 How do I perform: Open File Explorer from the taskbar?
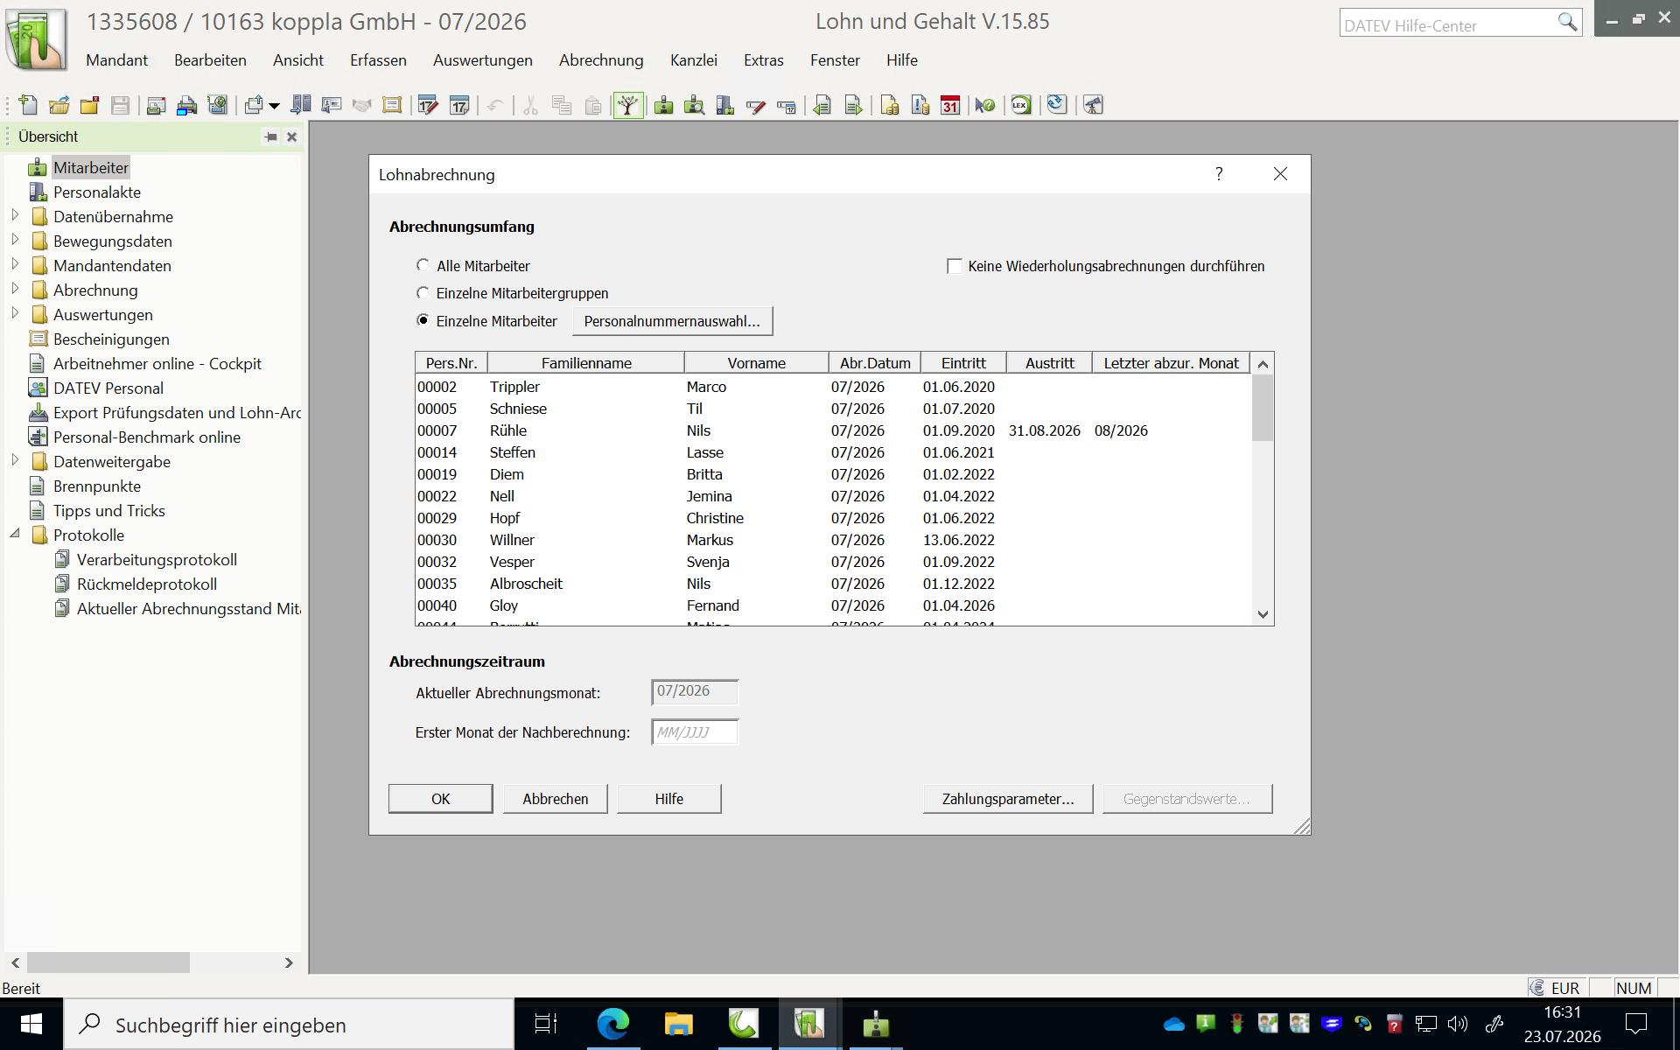678,1024
